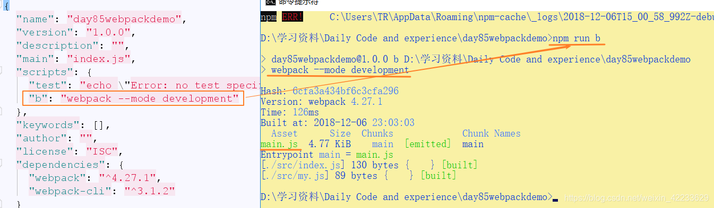Click the "main.js" asset name in the table row
This screenshot has height=208, width=714.
coord(279,144)
